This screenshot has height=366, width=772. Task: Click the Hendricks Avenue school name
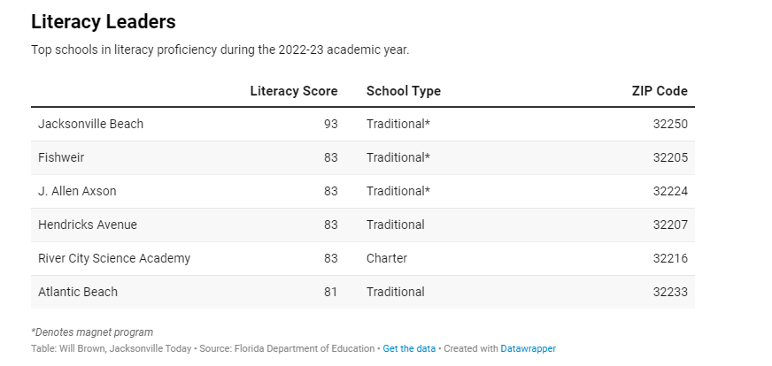[88, 225]
